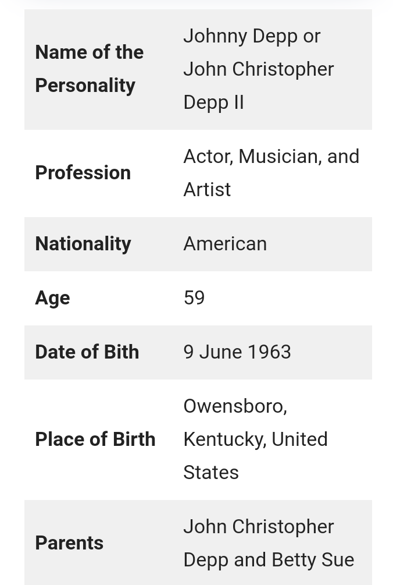The width and height of the screenshot is (393, 585).
Task: Click the word 'Artist' in Profession
Action: (207, 190)
